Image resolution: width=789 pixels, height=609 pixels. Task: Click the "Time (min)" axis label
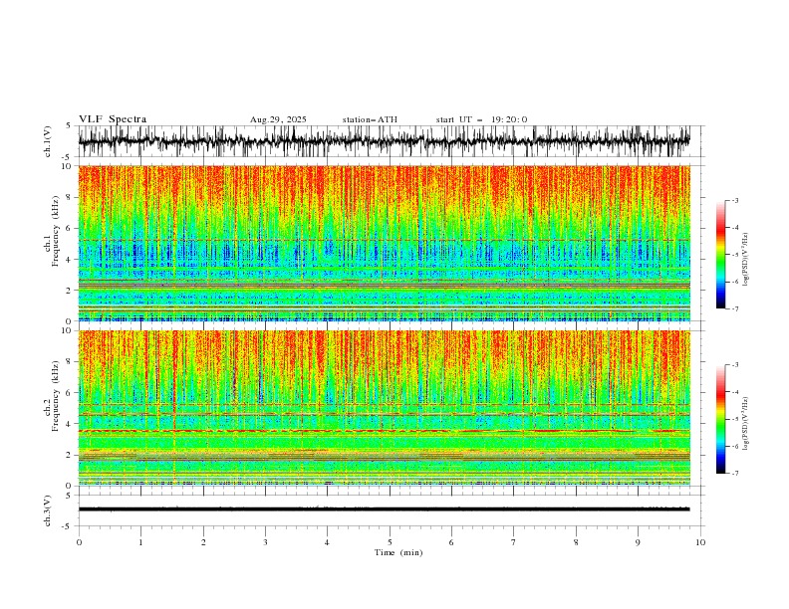398,552
